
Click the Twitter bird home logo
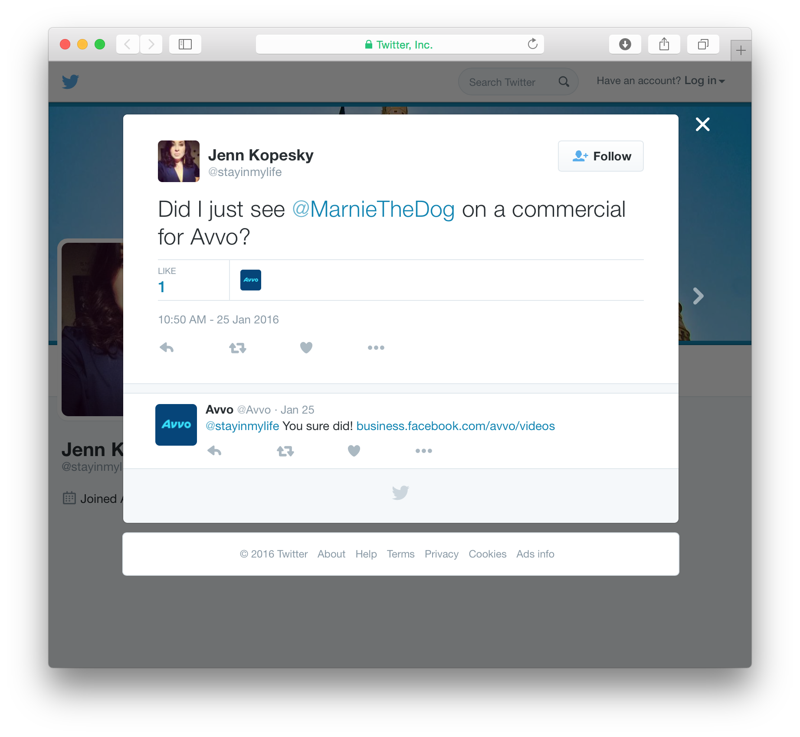[70, 82]
